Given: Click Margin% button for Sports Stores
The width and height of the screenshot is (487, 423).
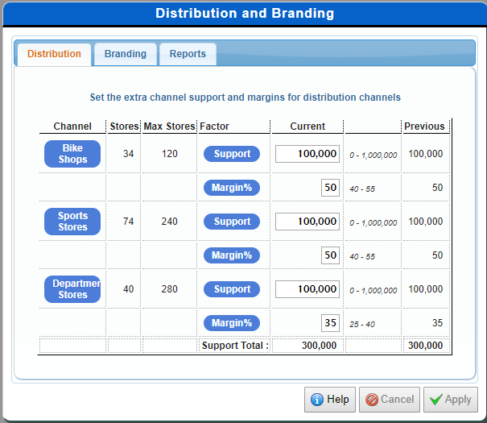Looking at the screenshot, I should 232,255.
